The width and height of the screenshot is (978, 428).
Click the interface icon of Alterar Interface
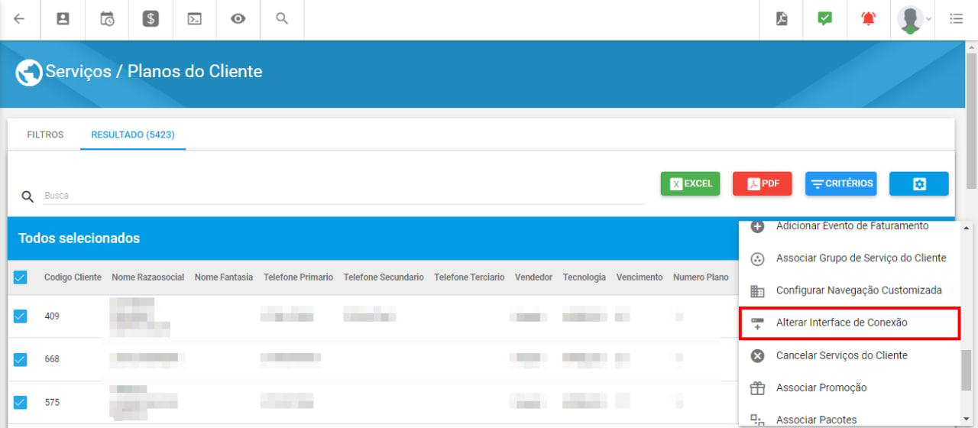coord(757,323)
